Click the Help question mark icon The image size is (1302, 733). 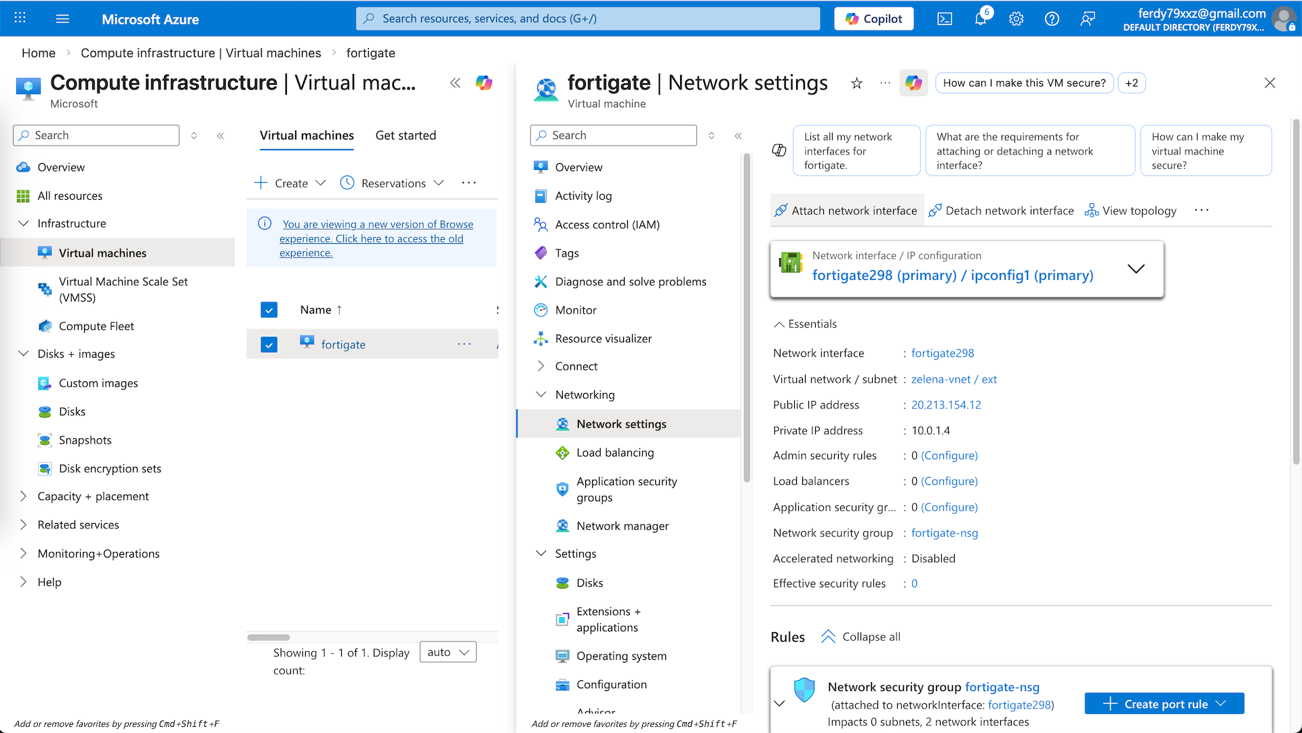click(1052, 19)
